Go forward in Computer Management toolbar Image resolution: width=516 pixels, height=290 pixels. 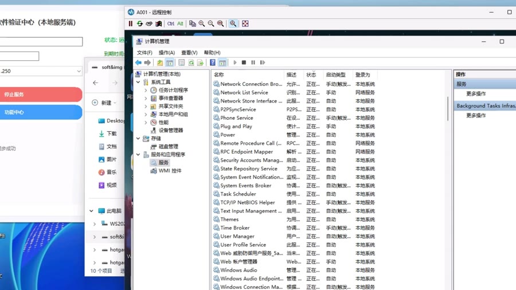[147, 62]
